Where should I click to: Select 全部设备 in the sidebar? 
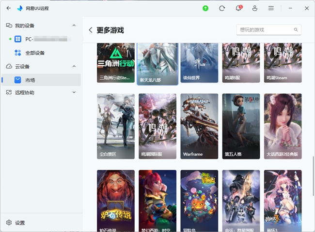pos(35,53)
